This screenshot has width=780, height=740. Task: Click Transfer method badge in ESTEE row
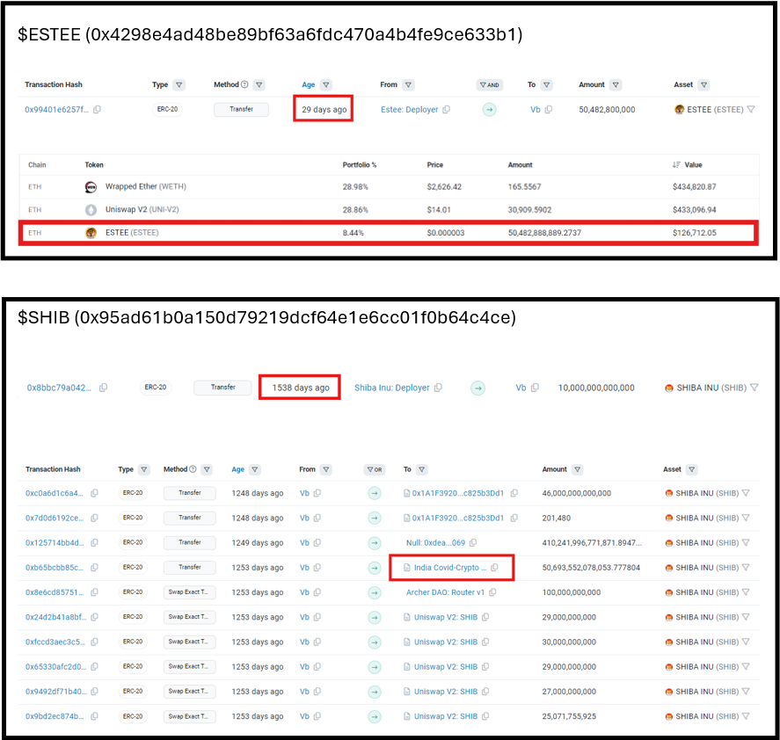[241, 109]
